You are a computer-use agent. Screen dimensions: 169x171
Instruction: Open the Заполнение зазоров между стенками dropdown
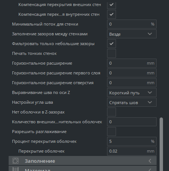[132, 34]
